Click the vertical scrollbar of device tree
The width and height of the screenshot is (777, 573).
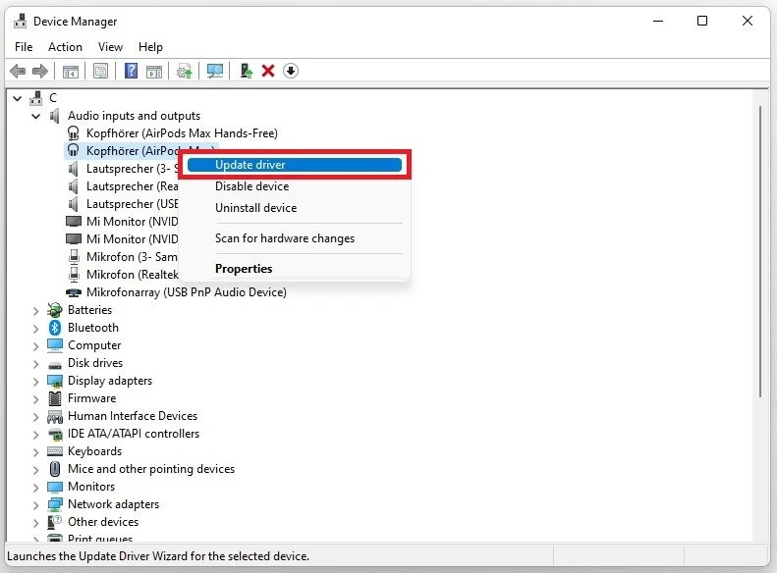click(759, 251)
